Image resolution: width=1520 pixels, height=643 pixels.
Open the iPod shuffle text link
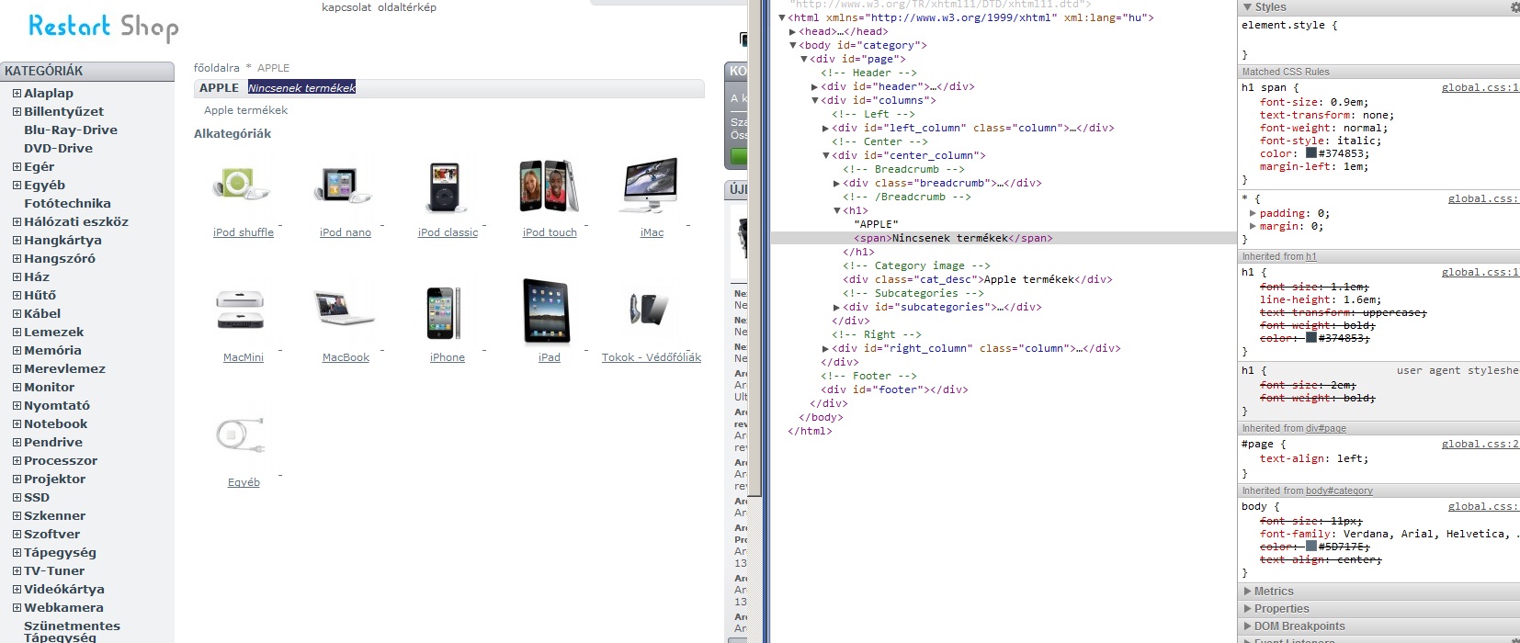[x=244, y=232]
